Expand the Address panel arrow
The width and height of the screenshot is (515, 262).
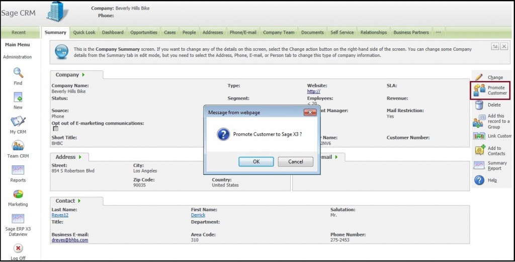tap(80, 157)
